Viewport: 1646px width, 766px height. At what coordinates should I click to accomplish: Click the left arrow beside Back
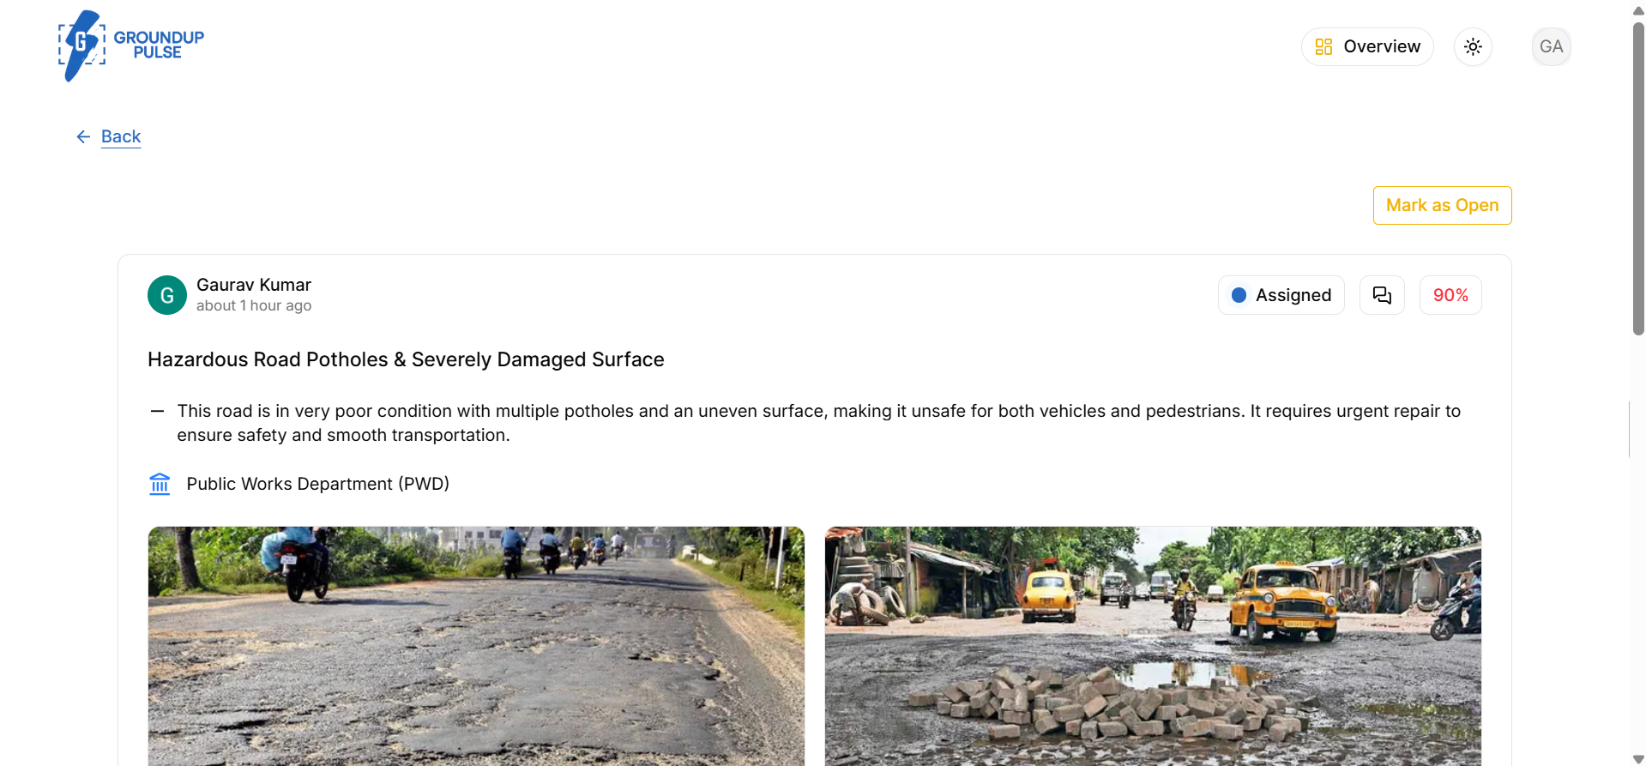click(x=83, y=136)
